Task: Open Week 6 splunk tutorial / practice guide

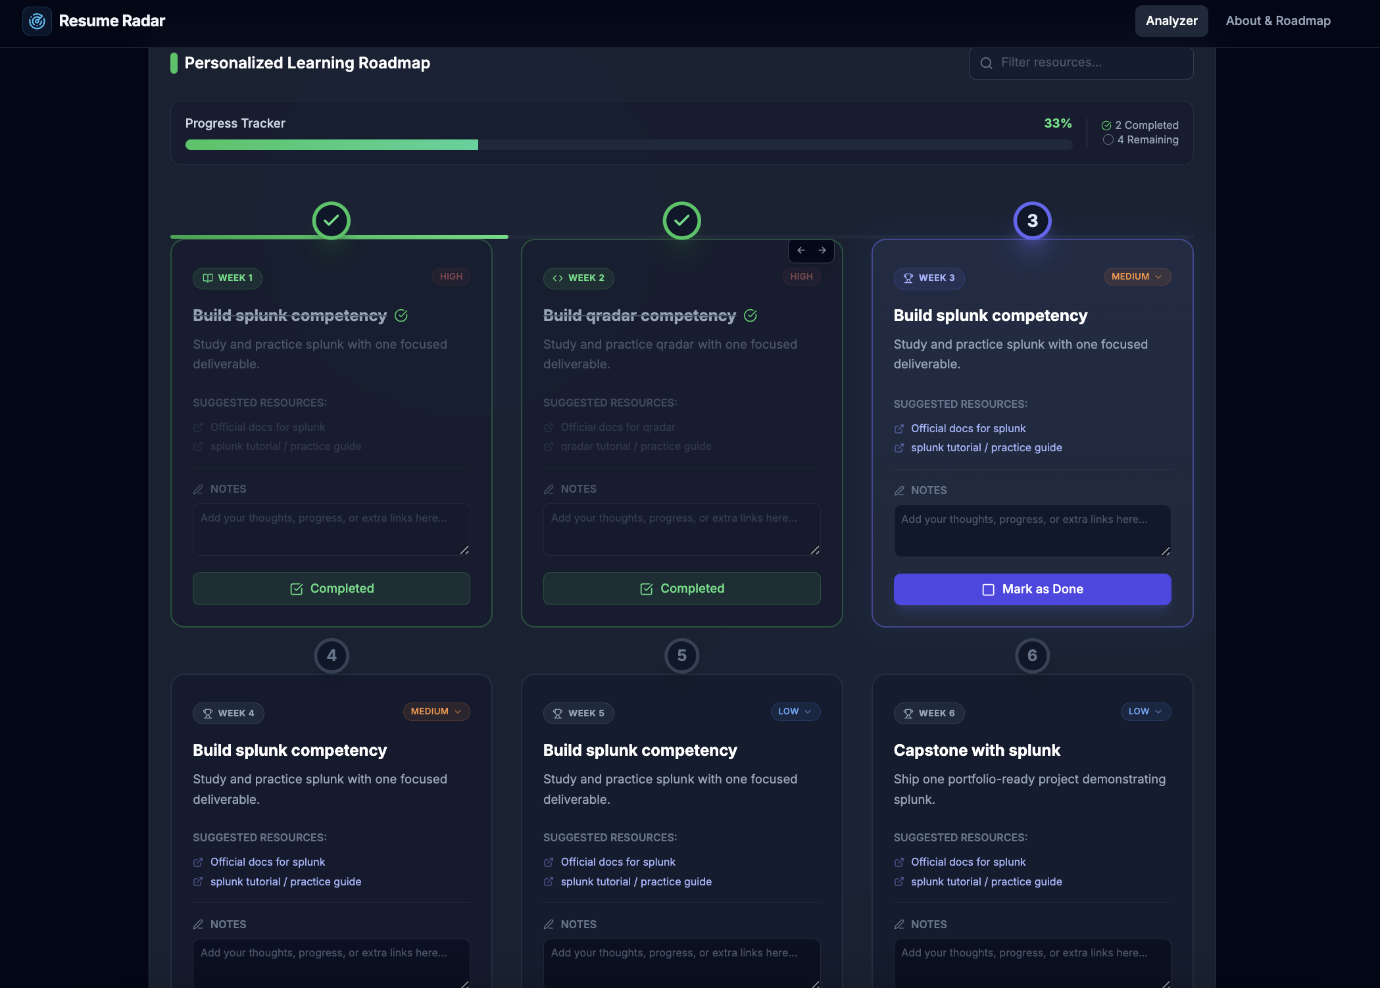Action: [986, 882]
